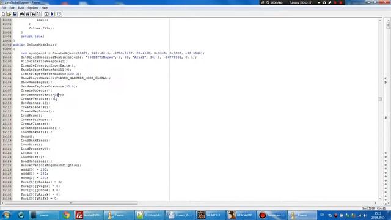Click the pencil draw icon in recorder bar

(330, 2)
